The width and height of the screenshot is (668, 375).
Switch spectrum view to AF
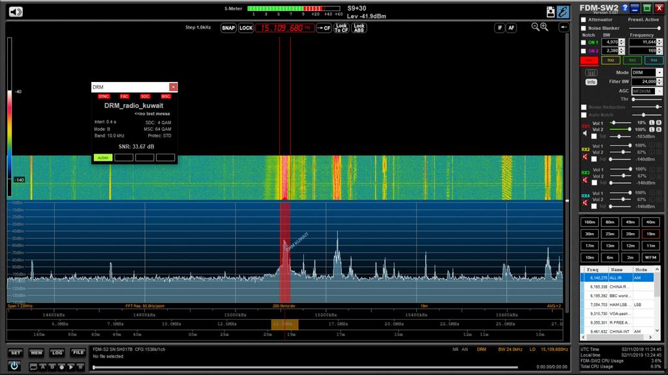click(x=511, y=28)
